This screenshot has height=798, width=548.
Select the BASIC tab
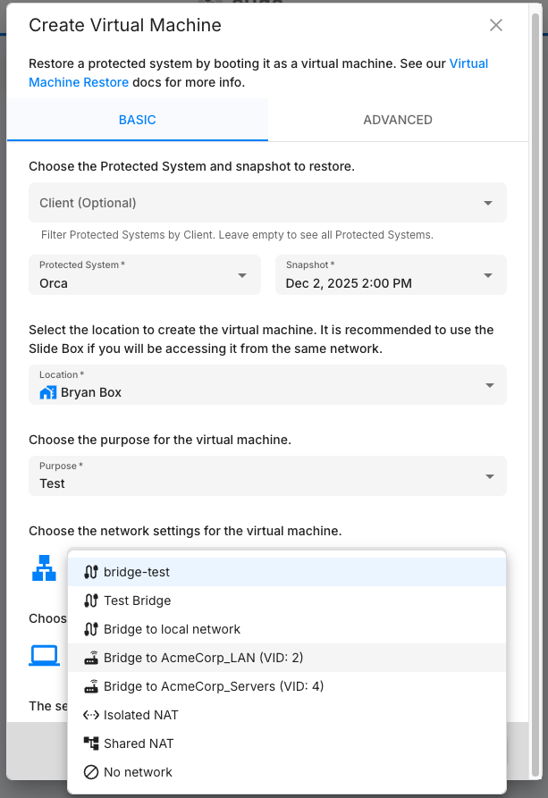pyautogui.click(x=137, y=119)
